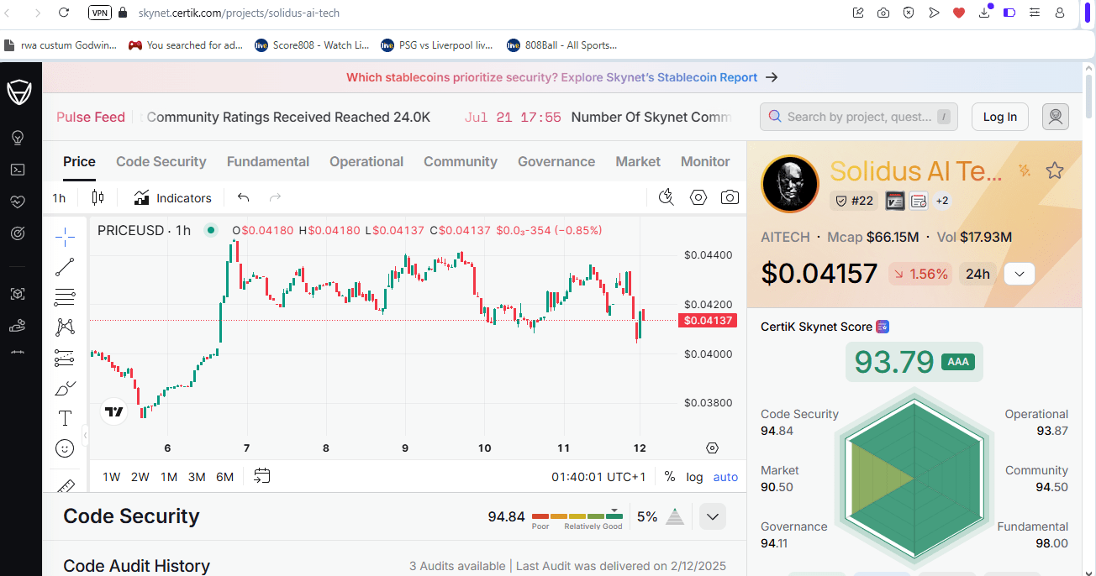Toggle log scale on price axis
This screenshot has height=576, width=1096.
[x=694, y=477]
